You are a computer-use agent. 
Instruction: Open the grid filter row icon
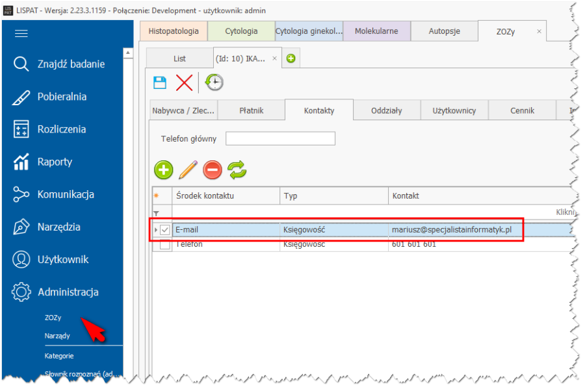(155, 213)
